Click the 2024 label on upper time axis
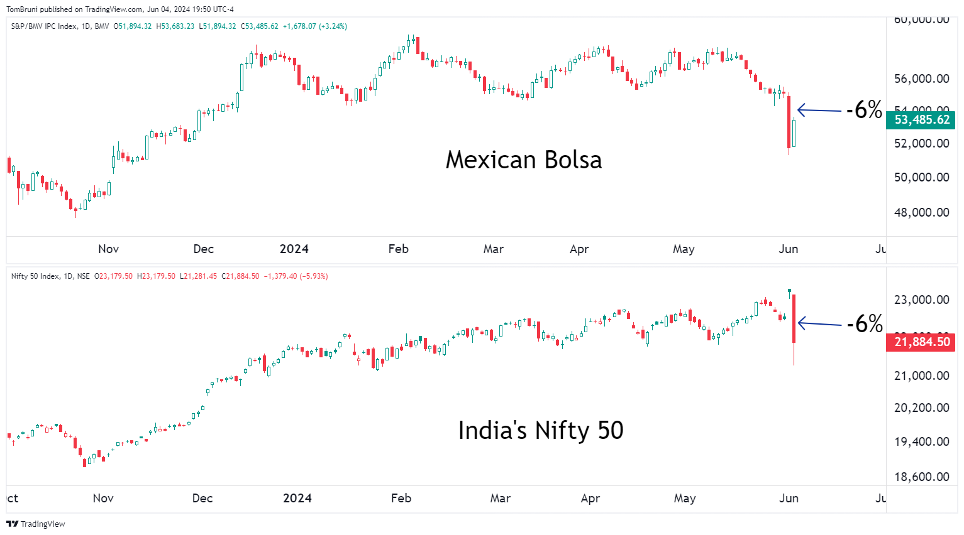The image size is (964, 535). coord(294,249)
